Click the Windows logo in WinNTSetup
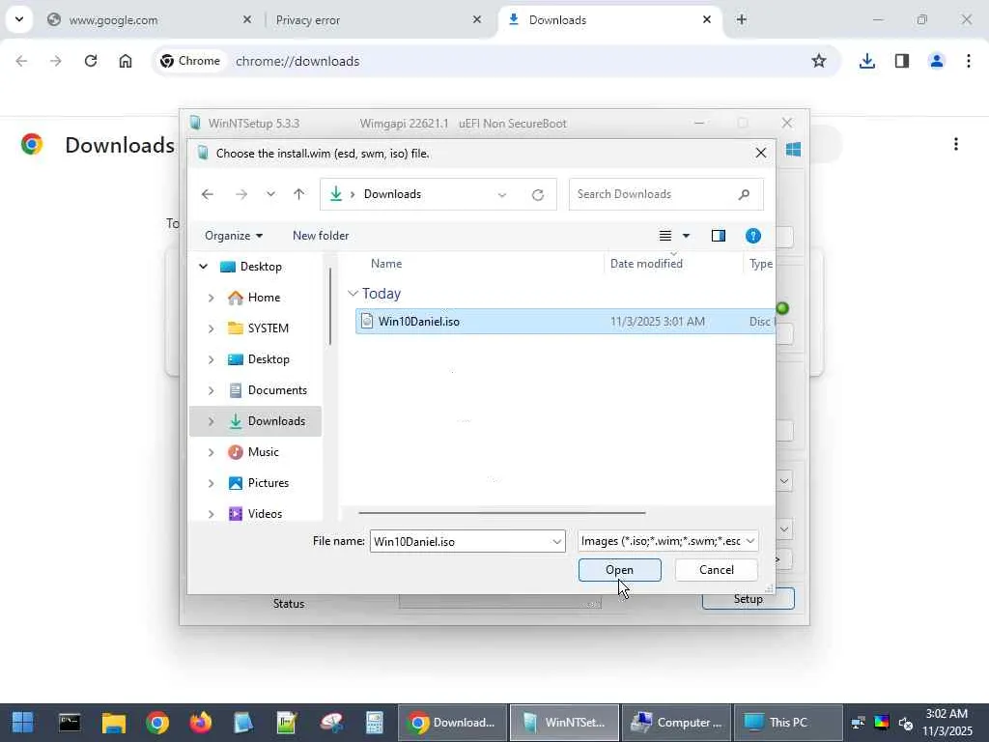The width and height of the screenshot is (989, 742). pyautogui.click(x=794, y=149)
